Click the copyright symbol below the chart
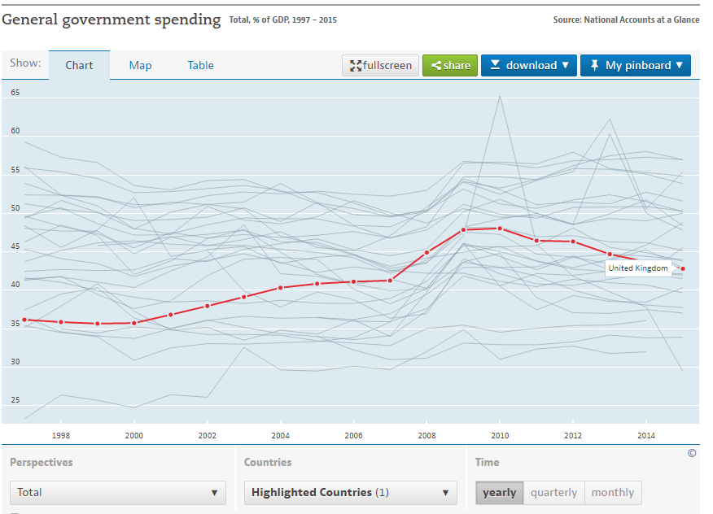 pyautogui.click(x=692, y=453)
